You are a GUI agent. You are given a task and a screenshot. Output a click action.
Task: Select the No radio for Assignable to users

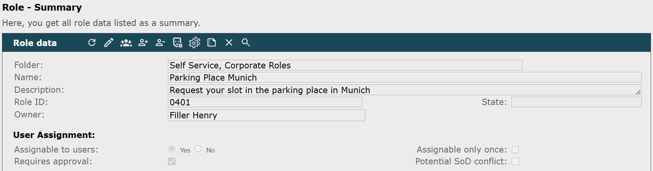point(198,149)
